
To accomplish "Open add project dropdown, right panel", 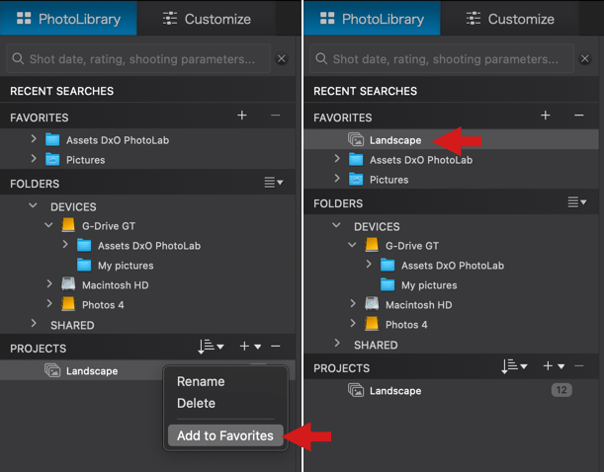I will 554,366.
